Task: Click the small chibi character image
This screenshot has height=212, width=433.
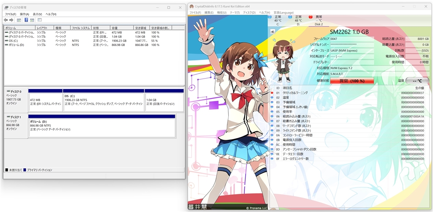Action: point(283,61)
